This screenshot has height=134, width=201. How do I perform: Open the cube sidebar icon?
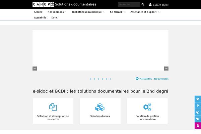[x=198, y=112]
